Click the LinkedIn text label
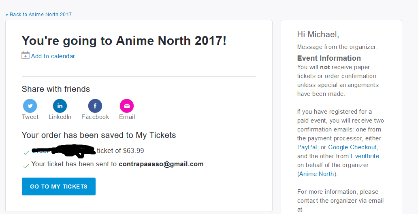 [60, 117]
